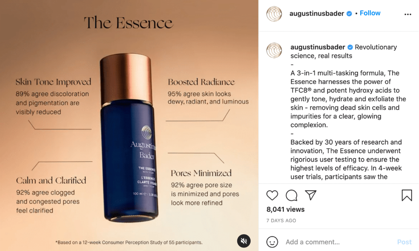Open emoji picker smiley icon
The height and width of the screenshot is (251, 419).
click(x=272, y=242)
